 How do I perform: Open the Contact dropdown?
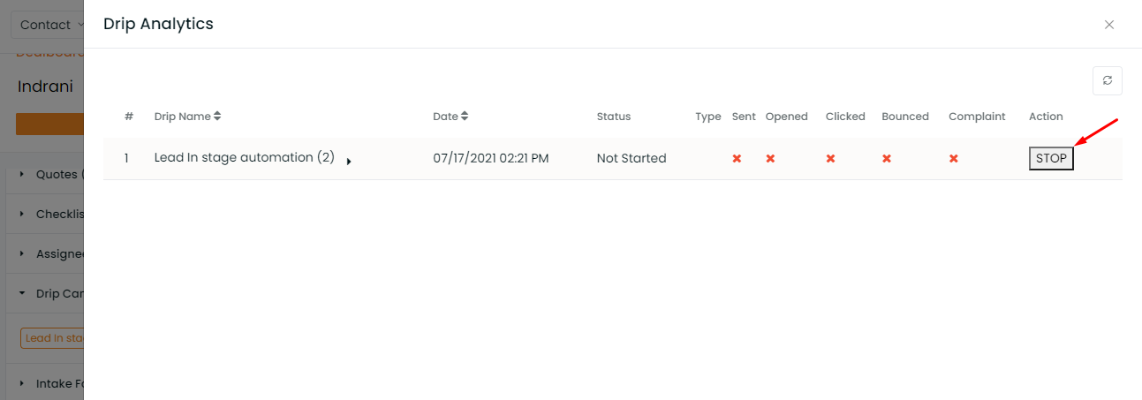click(47, 25)
